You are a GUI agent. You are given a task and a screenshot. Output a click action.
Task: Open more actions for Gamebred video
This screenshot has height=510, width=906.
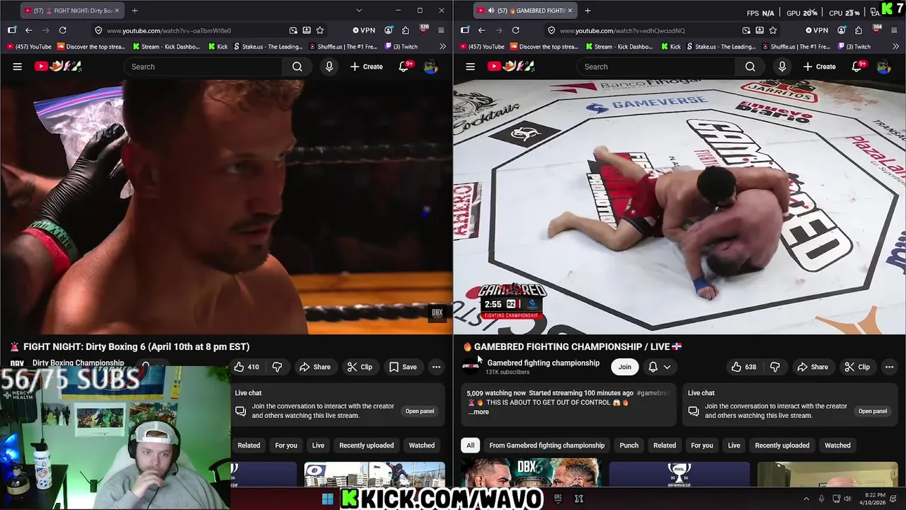[x=889, y=367]
